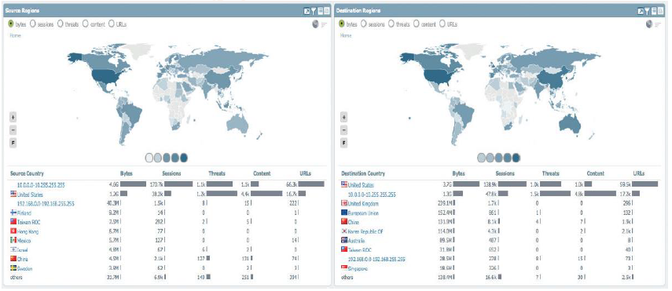
Task: Select content radio in Source Regions
Action: 86,24
